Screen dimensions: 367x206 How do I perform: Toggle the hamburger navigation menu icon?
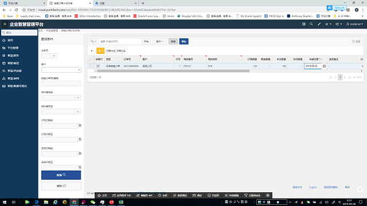(x=5, y=24)
